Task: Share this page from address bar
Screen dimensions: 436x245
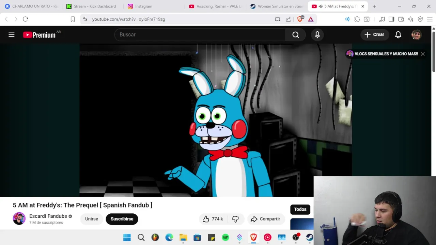Action: pyautogui.click(x=288, y=19)
